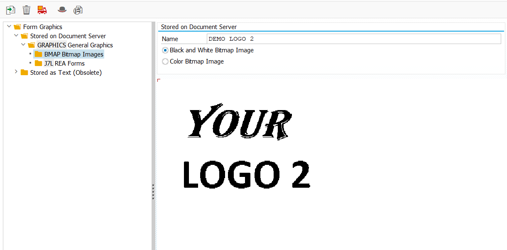Screen dimensions: 507x250
Task: Click the bowler hat icon in toolbar
Action: coord(62,10)
